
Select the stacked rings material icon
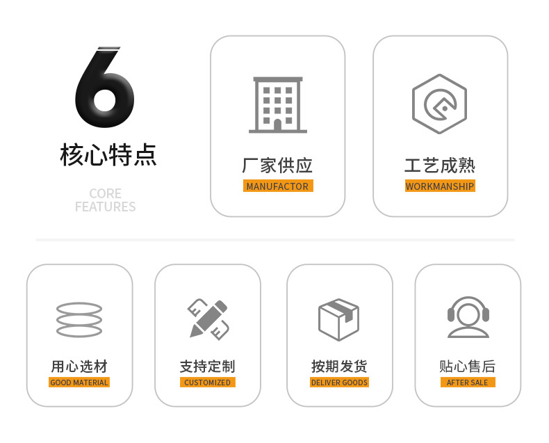[79, 319]
